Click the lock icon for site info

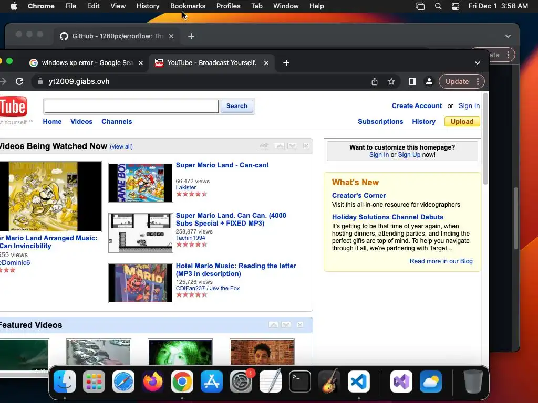(x=40, y=81)
